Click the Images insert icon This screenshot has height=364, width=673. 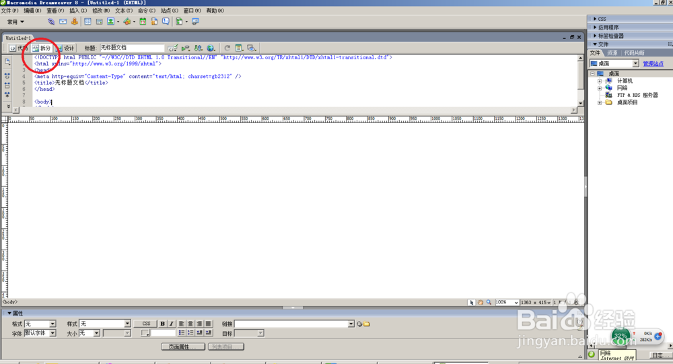coord(111,22)
